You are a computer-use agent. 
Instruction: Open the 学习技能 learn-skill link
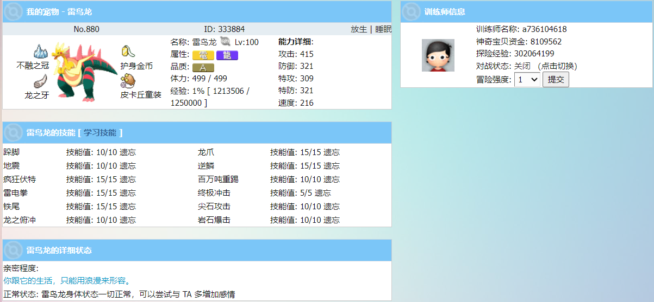pyautogui.click(x=100, y=132)
